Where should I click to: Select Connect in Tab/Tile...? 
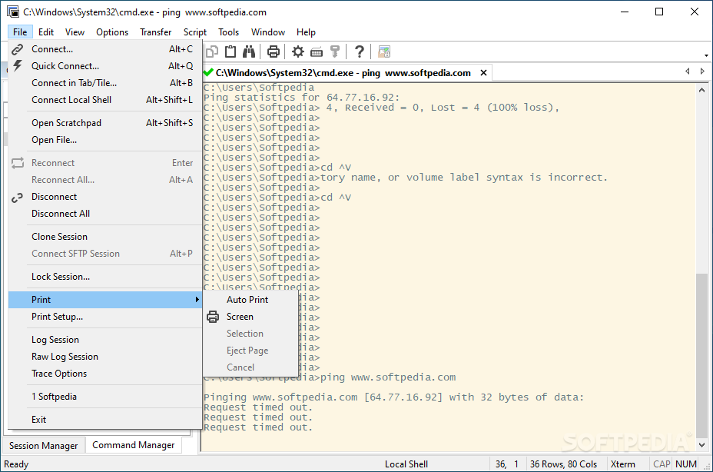coord(105,83)
